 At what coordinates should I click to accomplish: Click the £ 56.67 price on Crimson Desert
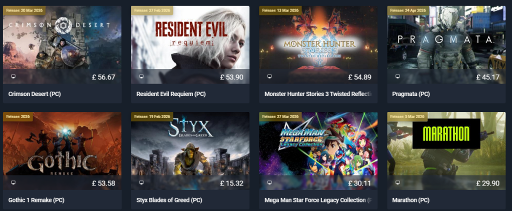(103, 77)
